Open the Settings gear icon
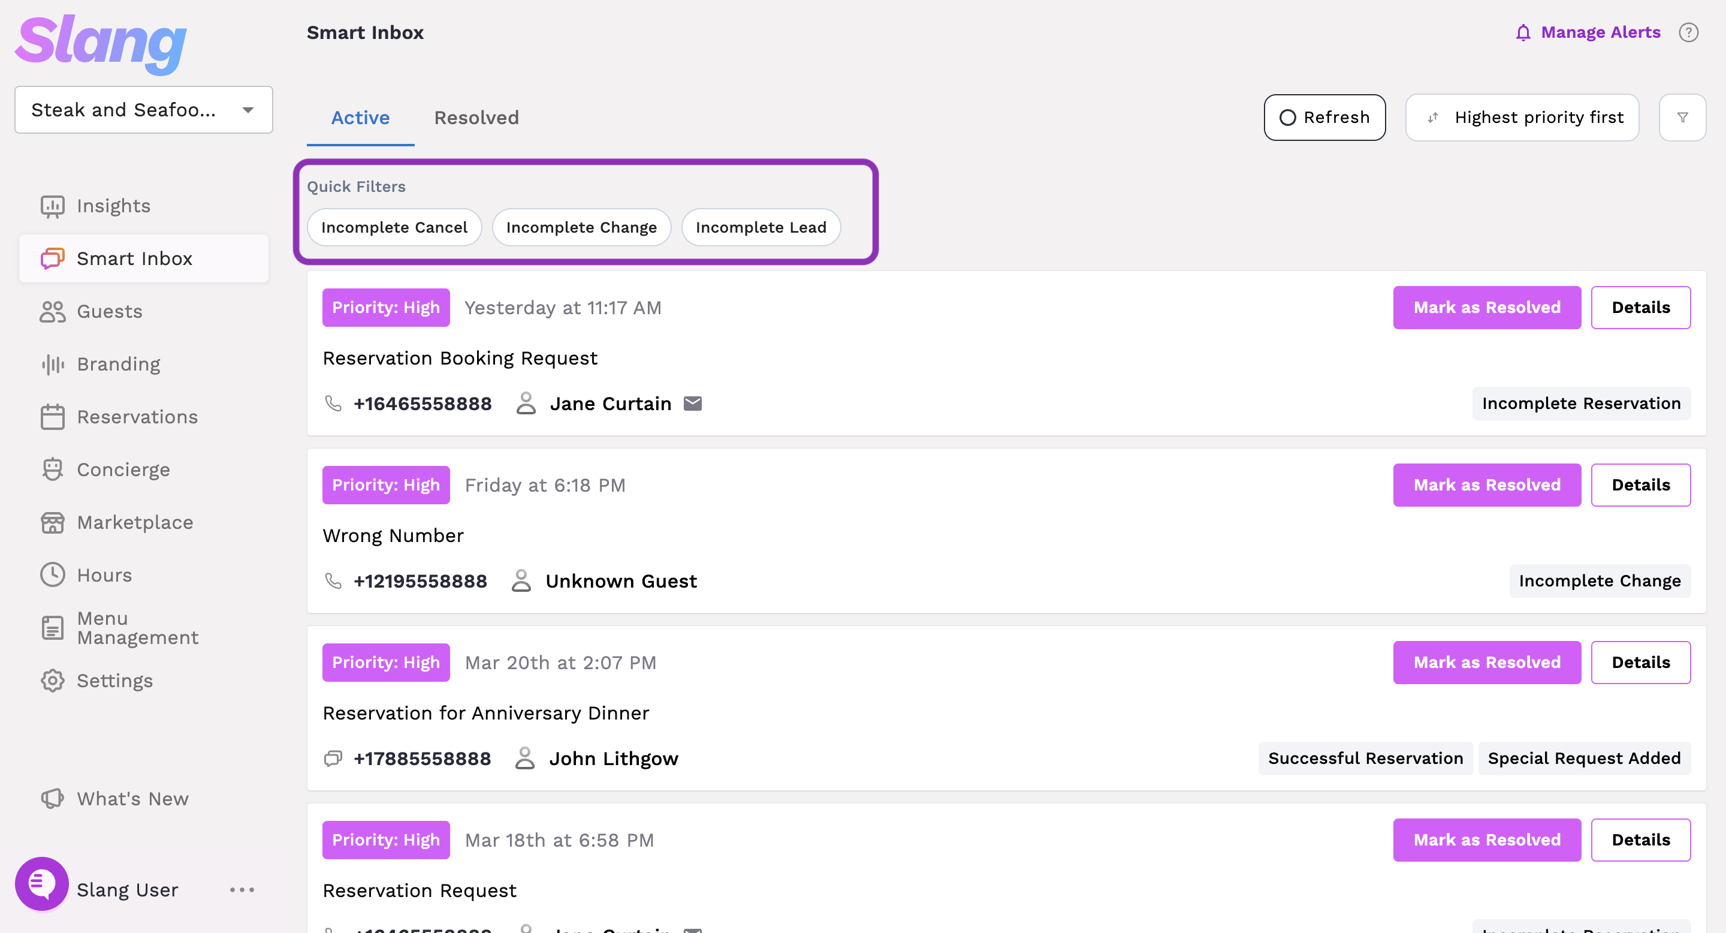Image resolution: width=1726 pixels, height=933 pixels. [x=52, y=681]
